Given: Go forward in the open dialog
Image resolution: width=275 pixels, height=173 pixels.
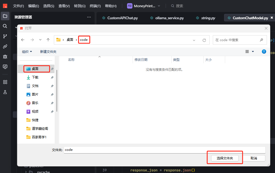Looking at the screenshot, I should pos(32,40).
